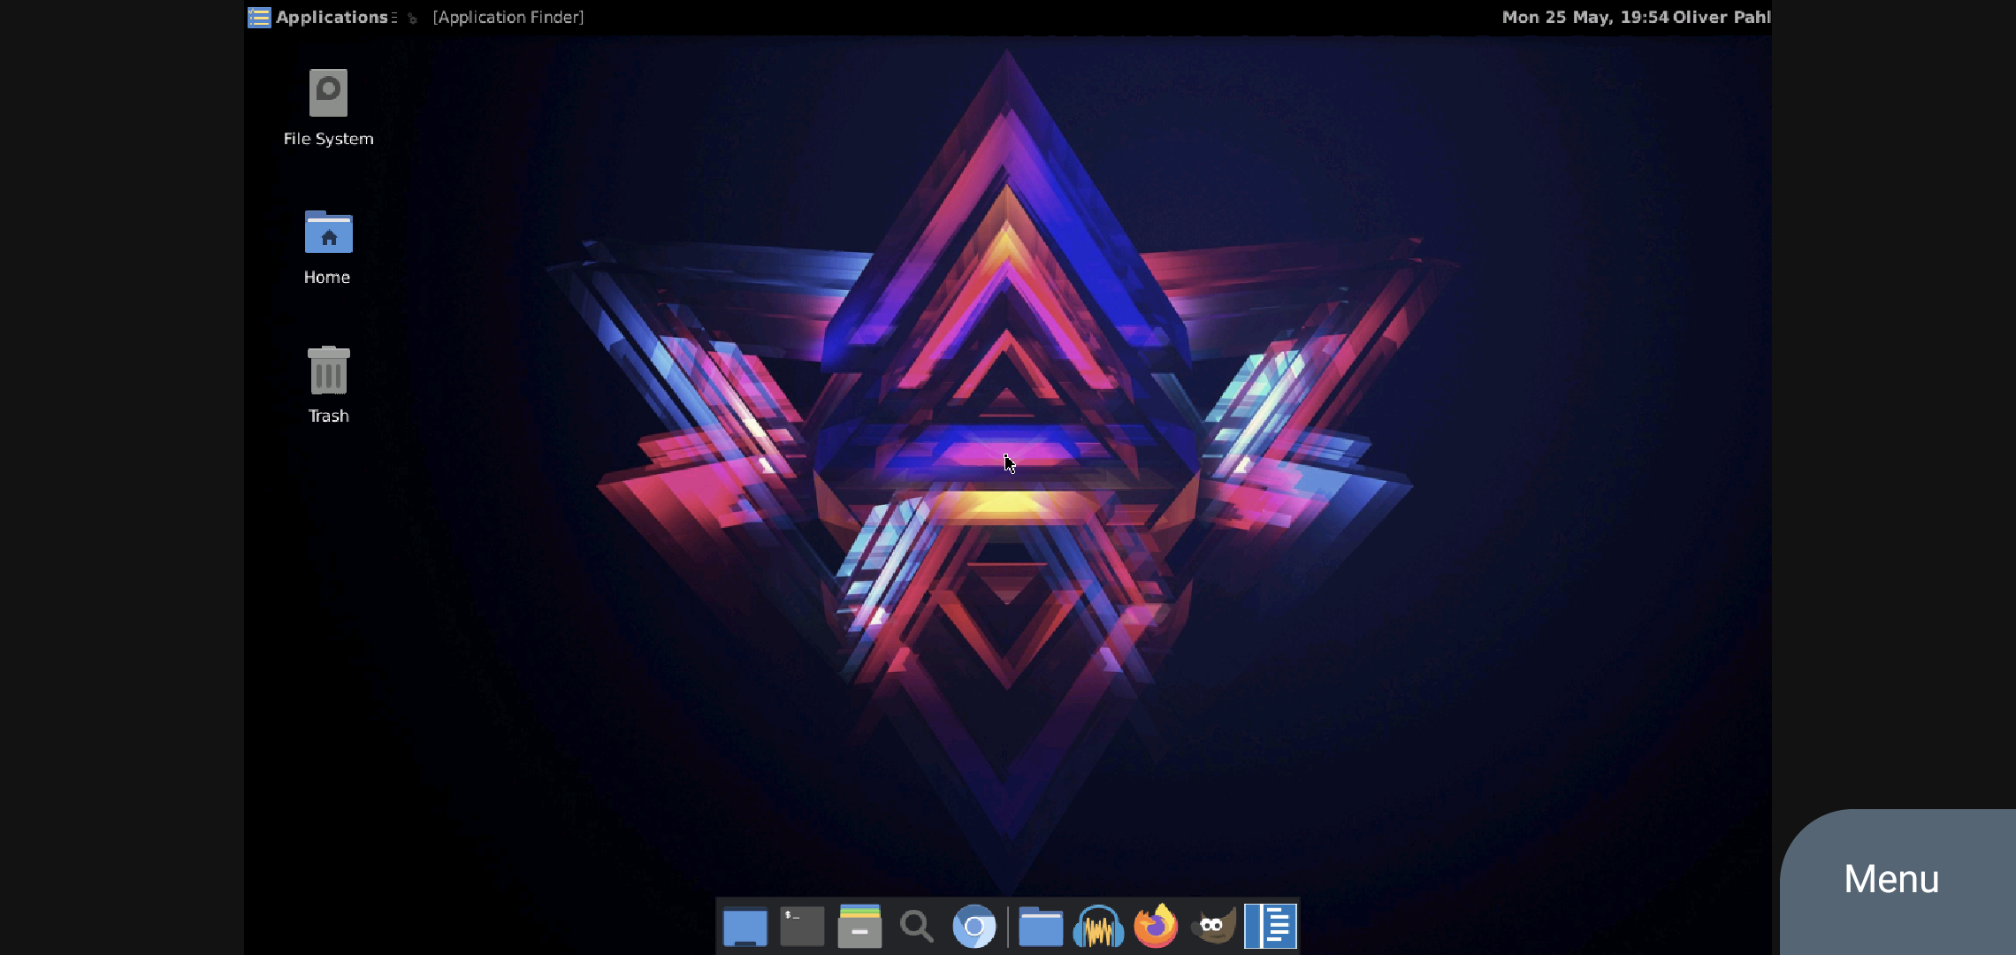This screenshot has width=2016, height=955.
Task: Open the blue document editor dock icon
Action: pos(1271,927)
